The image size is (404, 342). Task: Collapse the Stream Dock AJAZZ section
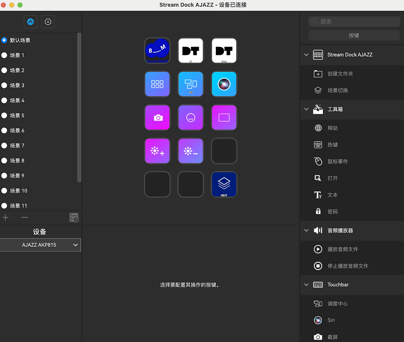[306, 55]
